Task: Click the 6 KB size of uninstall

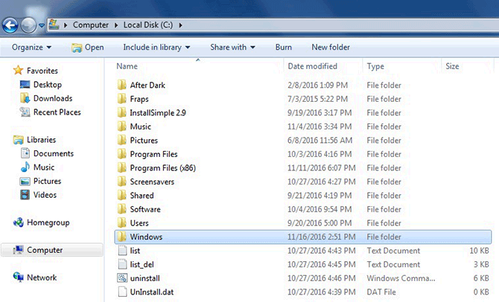Action: (481, 278)
